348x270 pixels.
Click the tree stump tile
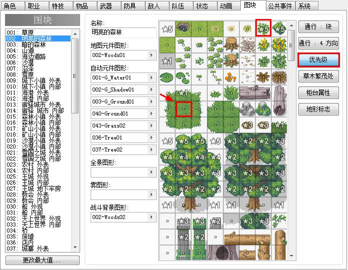(x=231, y=45)
